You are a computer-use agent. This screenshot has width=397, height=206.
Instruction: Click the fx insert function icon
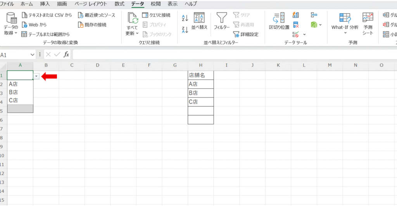66,54
